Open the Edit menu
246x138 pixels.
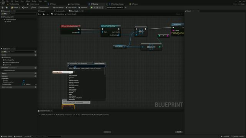[12, 1]
